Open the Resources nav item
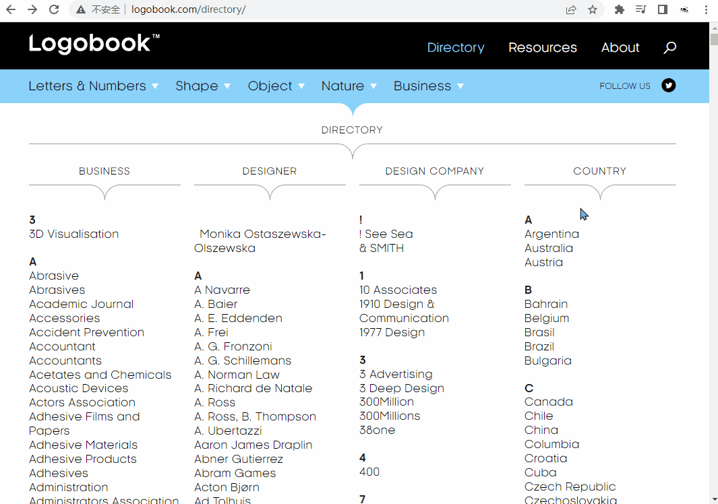The image size is (718, 504). (543, 48)
